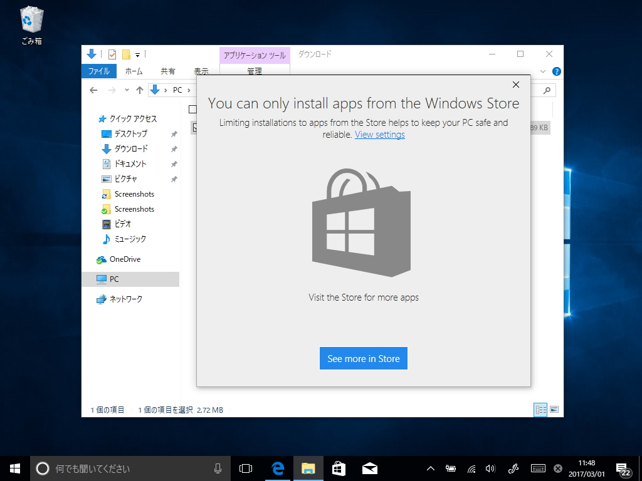The width and height of the screenshot is (642, 481).
Task: Switch to the ホーム ribbon tab
Action: point(134,71)
